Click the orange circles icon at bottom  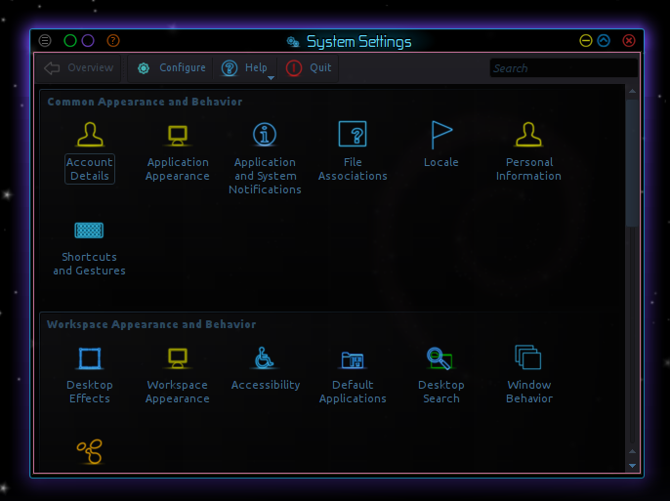(90, 452)
